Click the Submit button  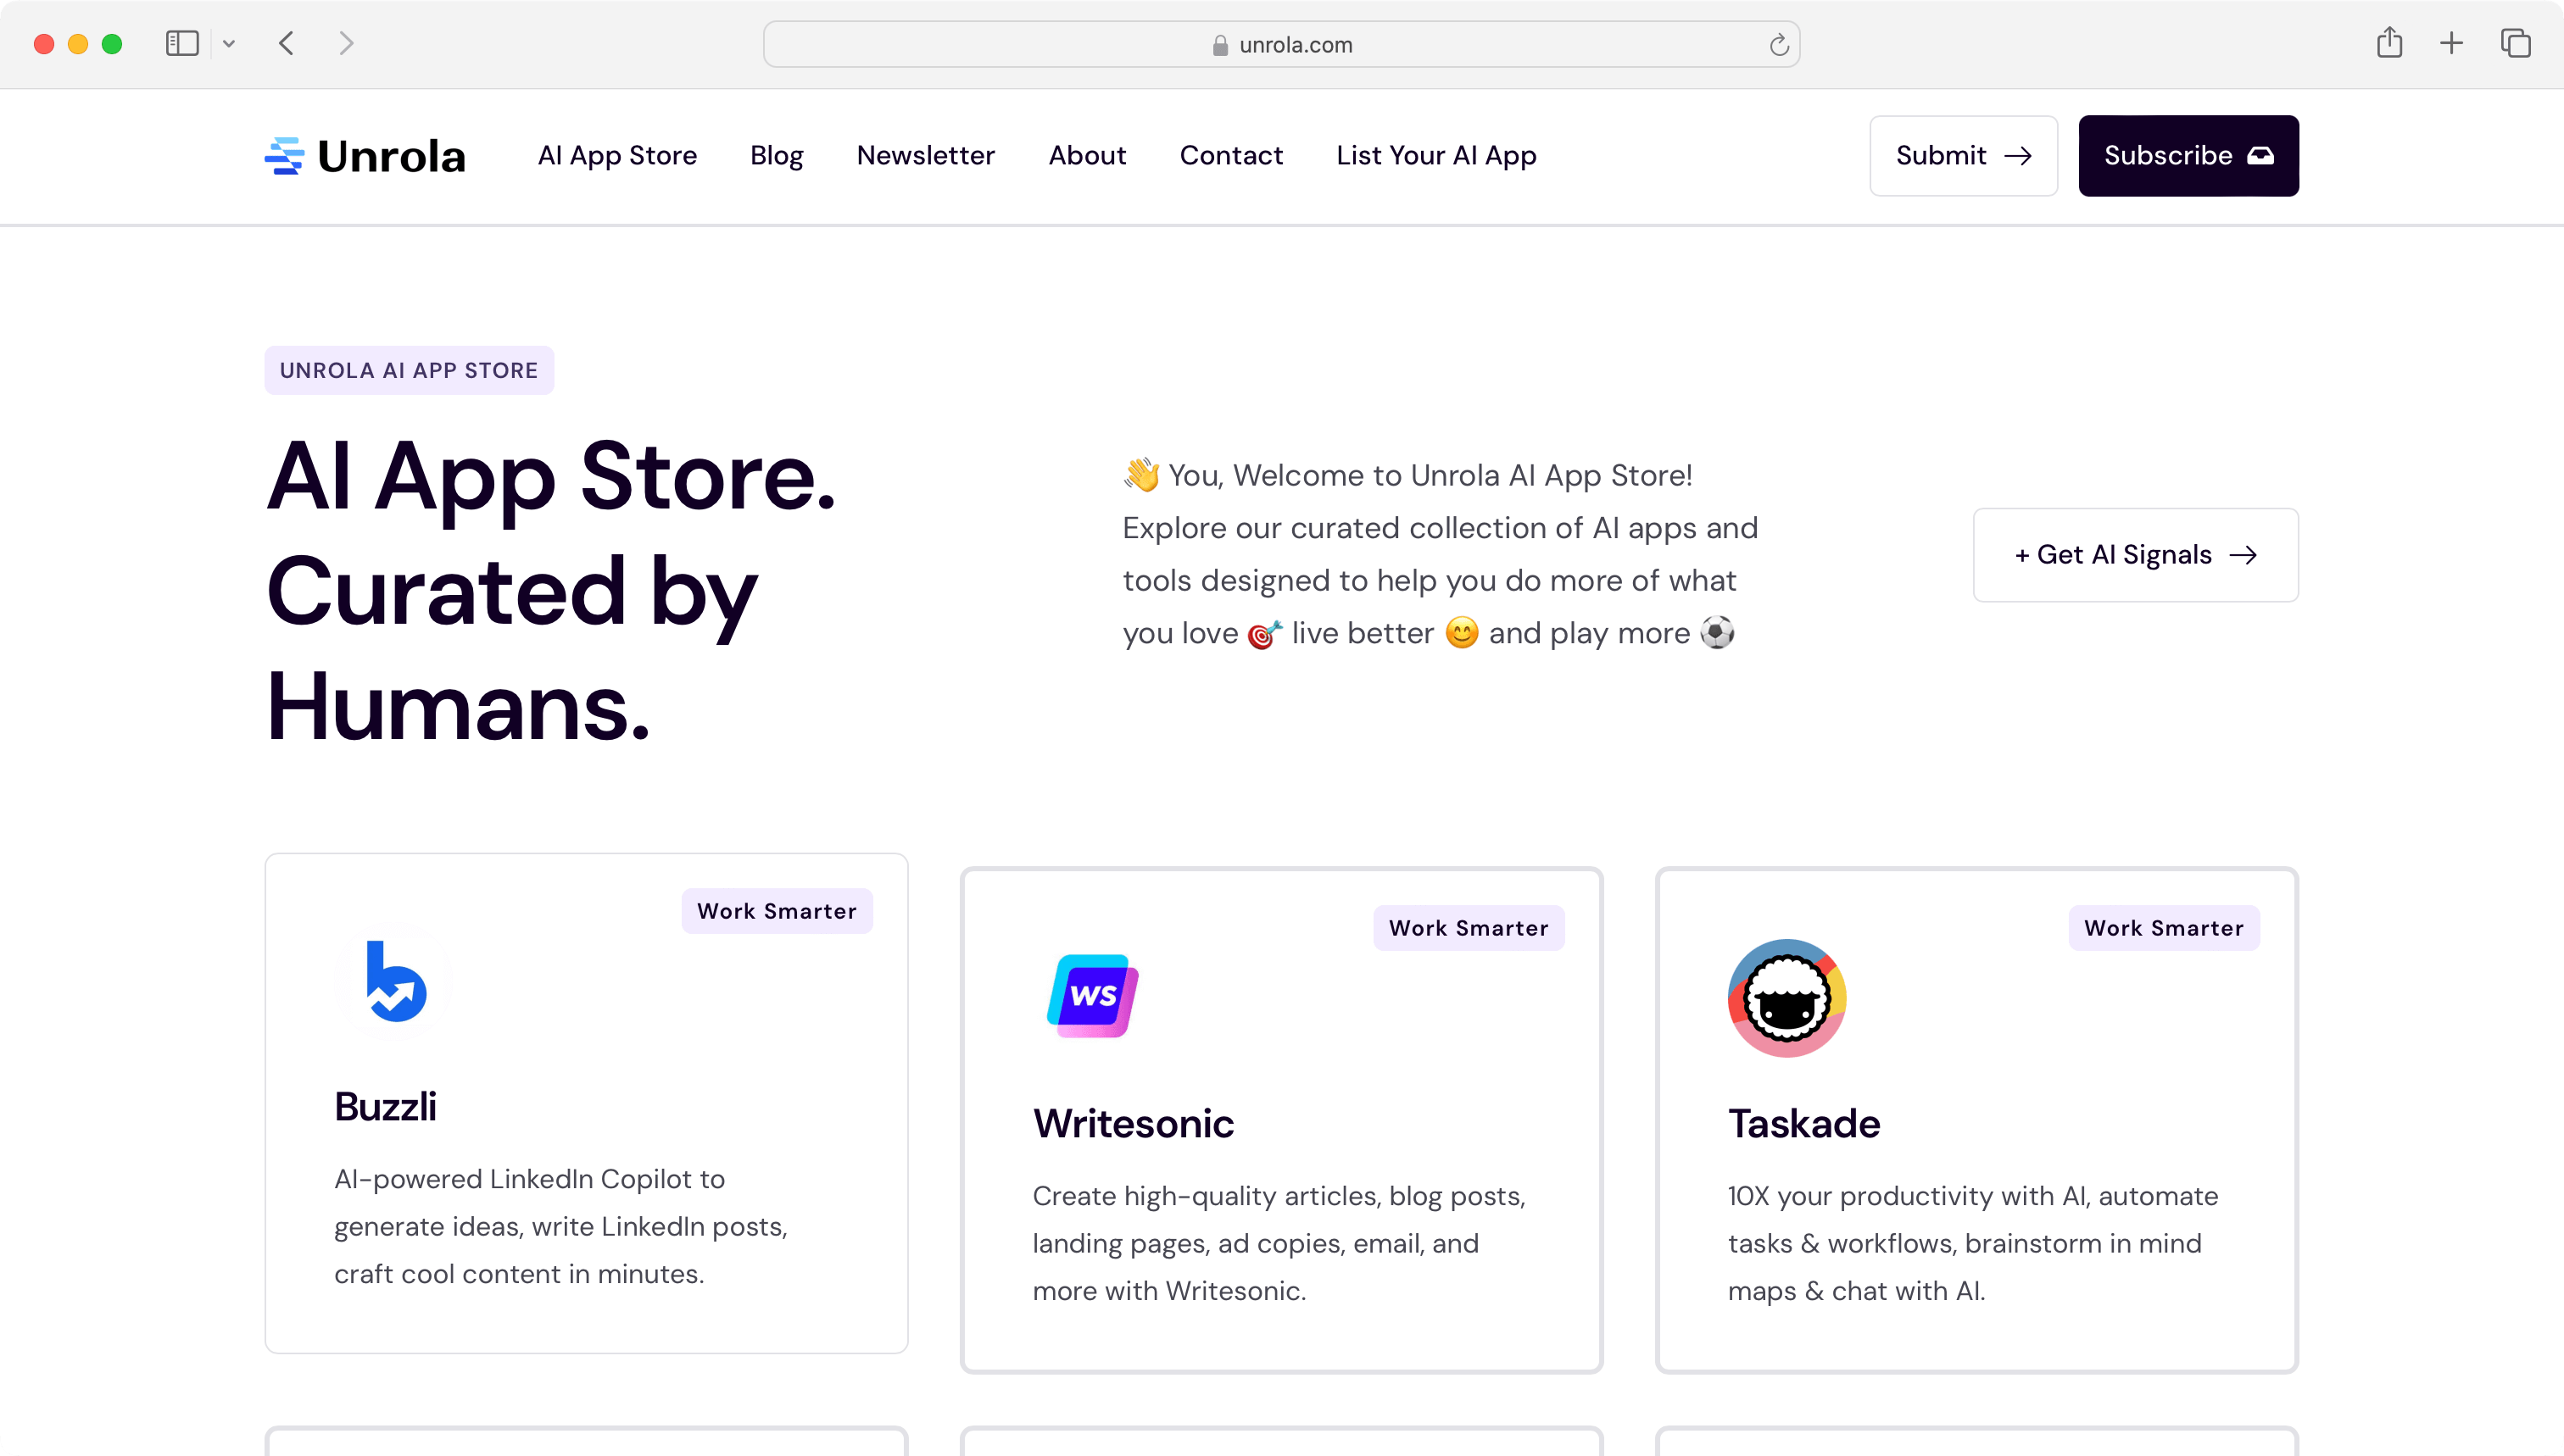point(1962,155)
